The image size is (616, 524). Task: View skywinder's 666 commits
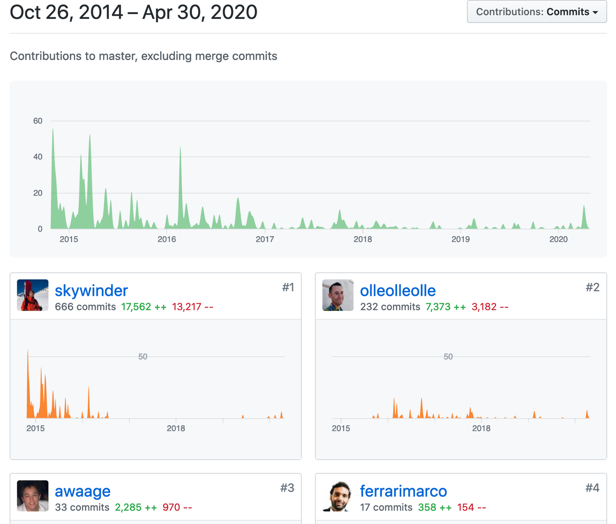(85, 307)
